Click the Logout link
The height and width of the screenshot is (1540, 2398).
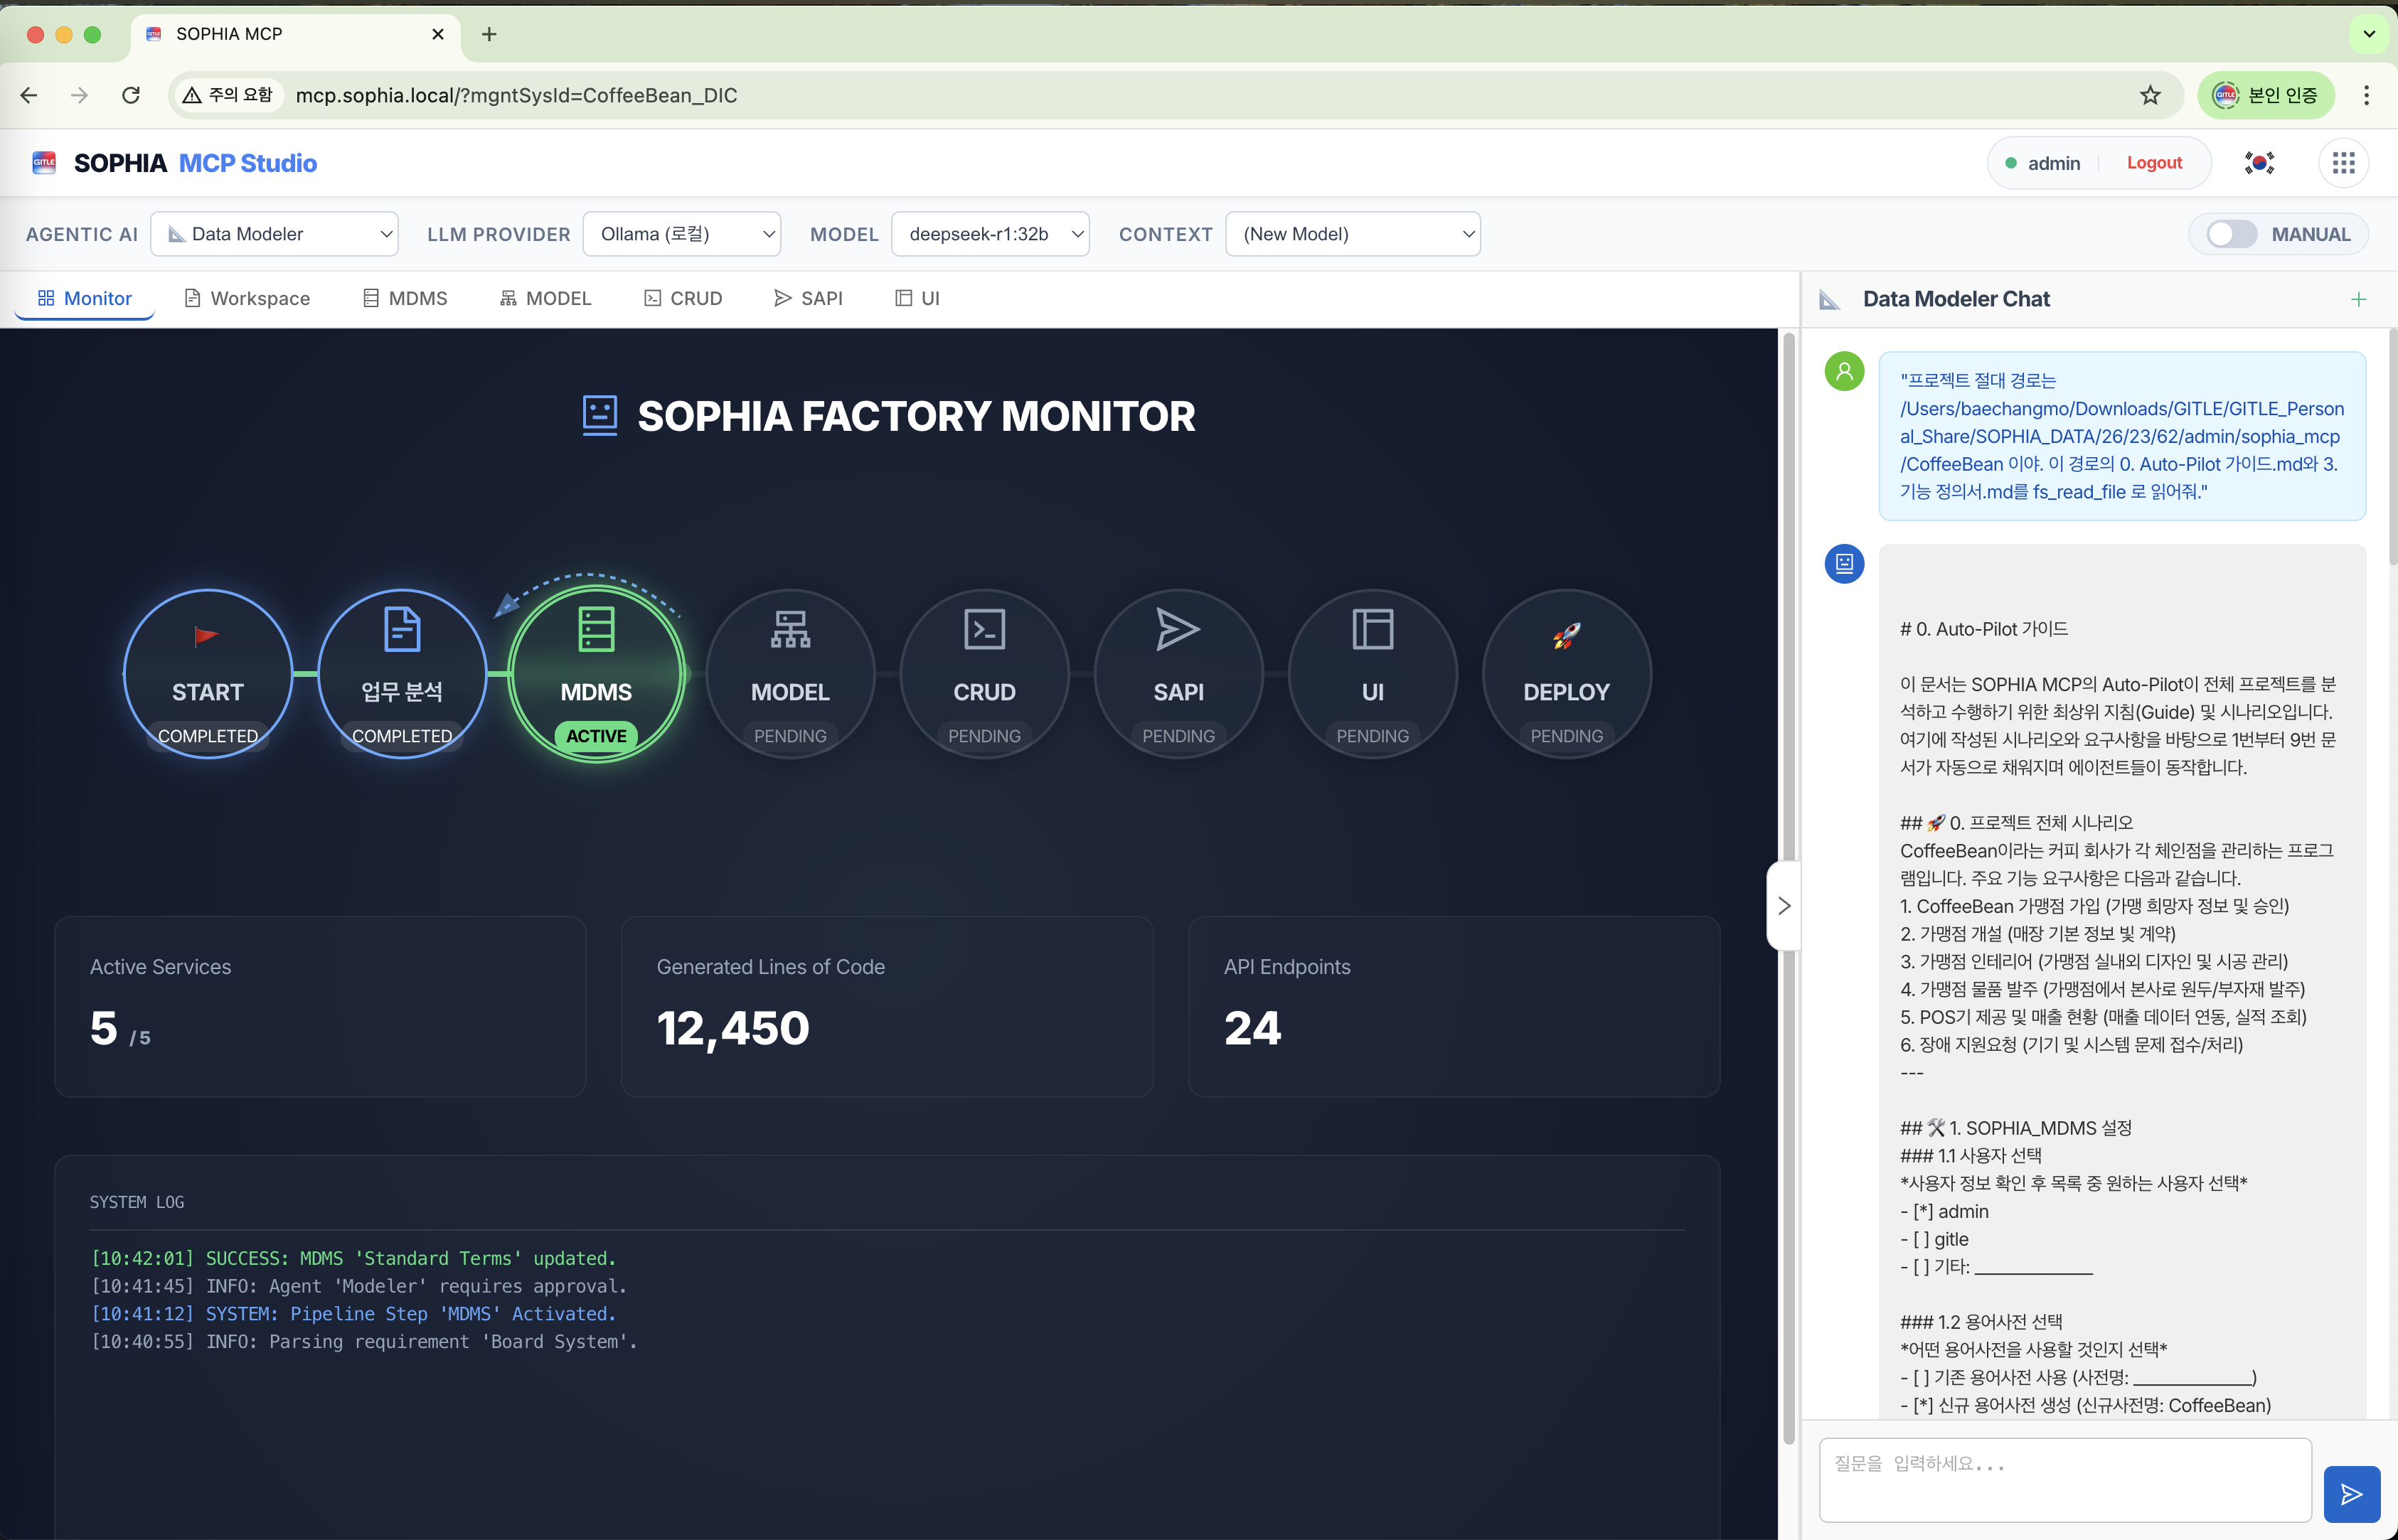point(2154,163)
